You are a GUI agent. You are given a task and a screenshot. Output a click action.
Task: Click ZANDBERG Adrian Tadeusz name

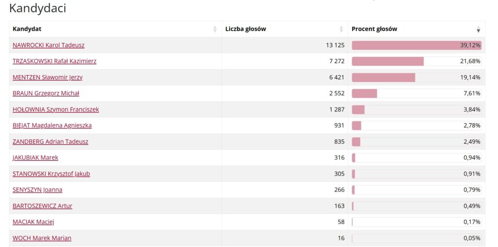pos(50,141)
